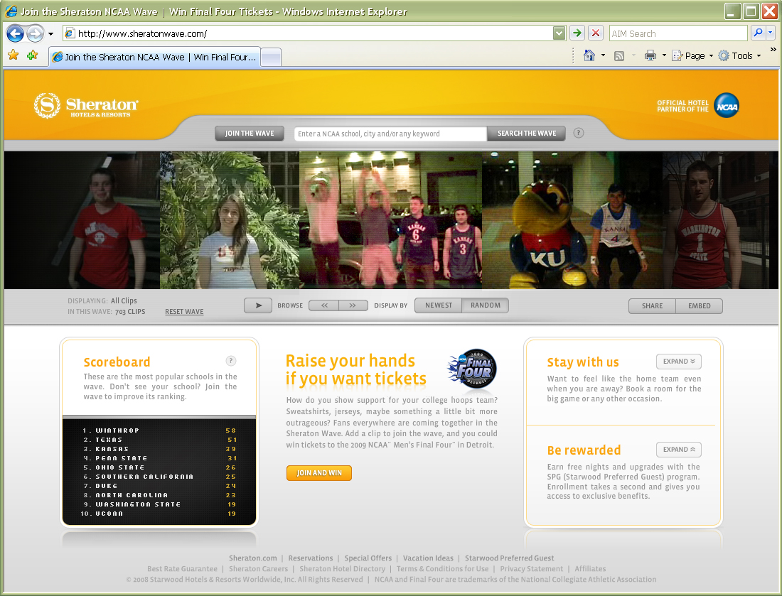This screenshot has width=782, height=596.
Task: Select the clip of girl in white shirt
Action: click(x=230, y=220)
